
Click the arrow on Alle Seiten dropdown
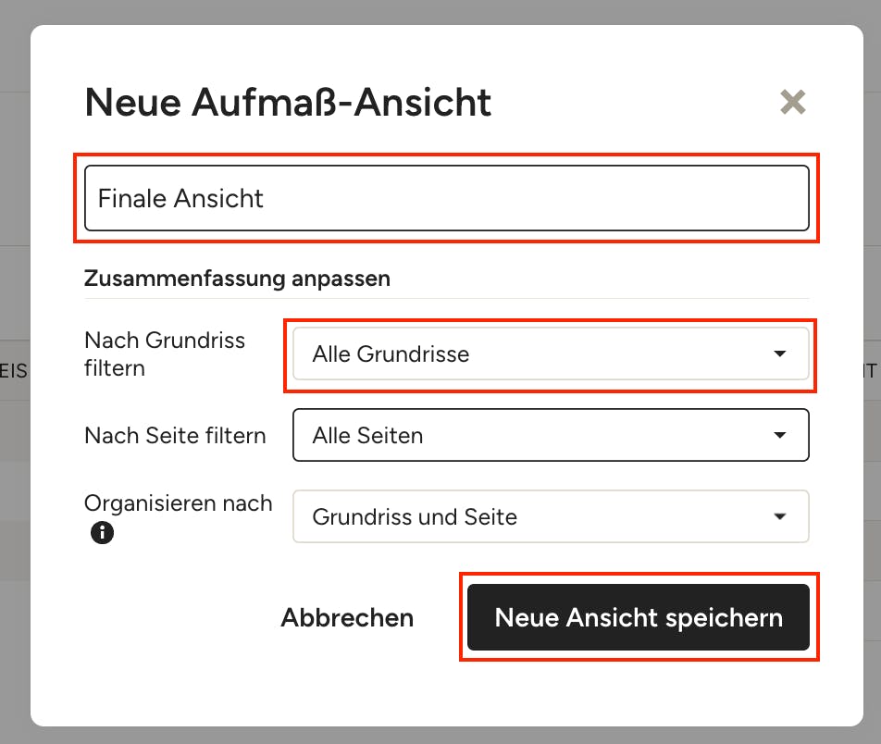779,435
